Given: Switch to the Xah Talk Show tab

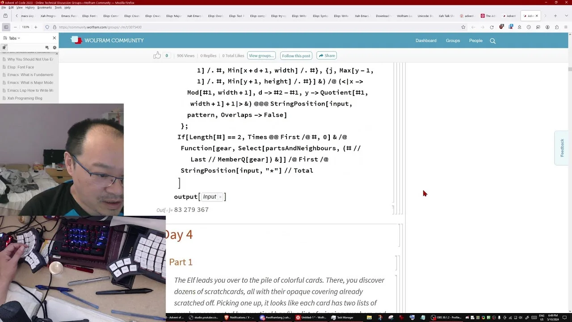Looking at the screenshot, I should coord(446,16).
